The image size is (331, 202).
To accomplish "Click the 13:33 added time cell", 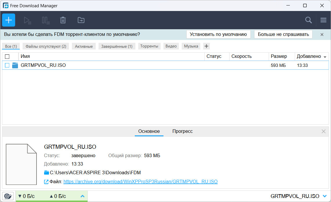I will pos(302,65).
